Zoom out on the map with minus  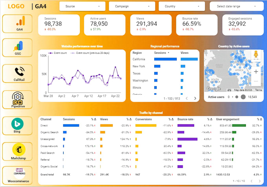pos(256,81)
